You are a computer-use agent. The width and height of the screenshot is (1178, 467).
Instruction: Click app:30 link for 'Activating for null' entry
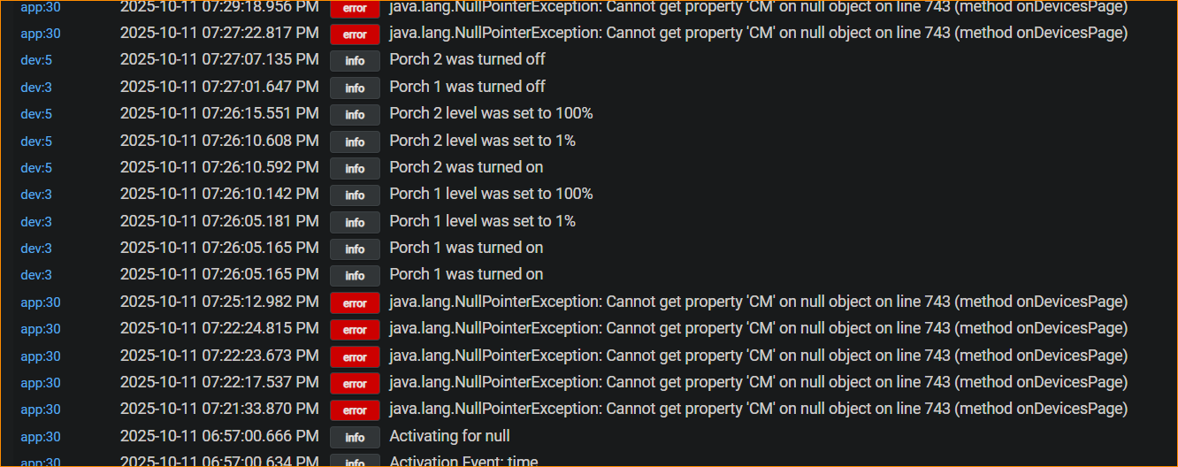[41, 437]
